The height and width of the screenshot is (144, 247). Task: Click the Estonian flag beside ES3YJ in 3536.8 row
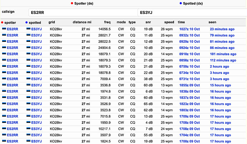[29, 85]
